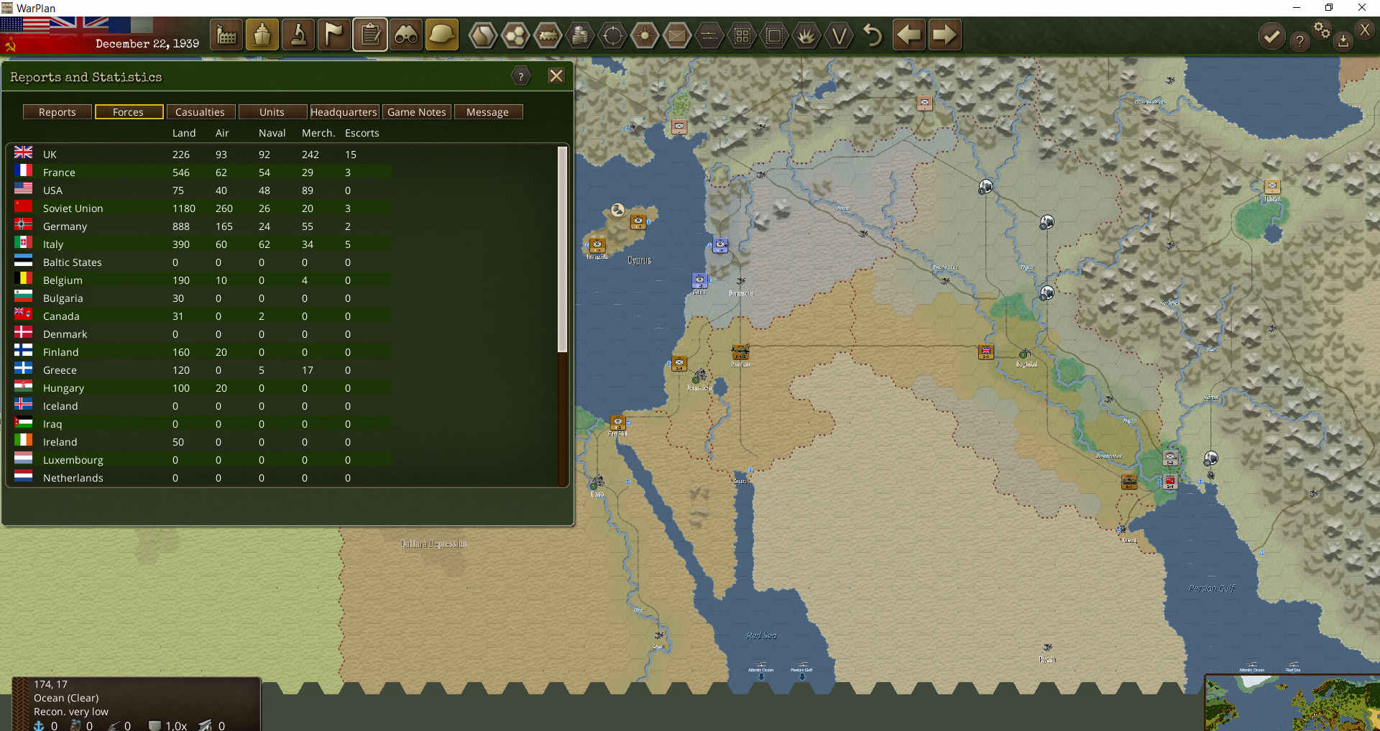Click the explosion hex toolbar icon
Viewport: 1380px width, 731px height.
point(806,35)
